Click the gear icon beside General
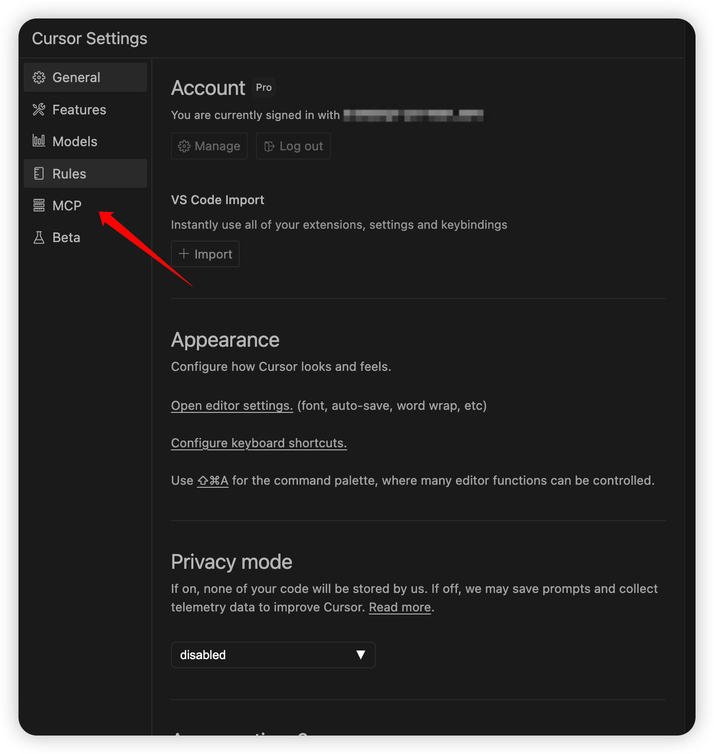This screenshot has width=714, height=754. point(39,77)
